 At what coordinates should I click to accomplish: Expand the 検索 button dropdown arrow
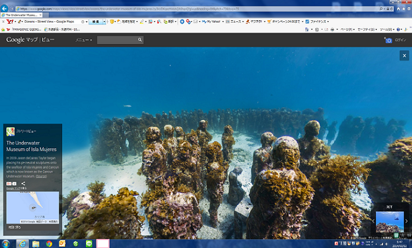[104, 21]
